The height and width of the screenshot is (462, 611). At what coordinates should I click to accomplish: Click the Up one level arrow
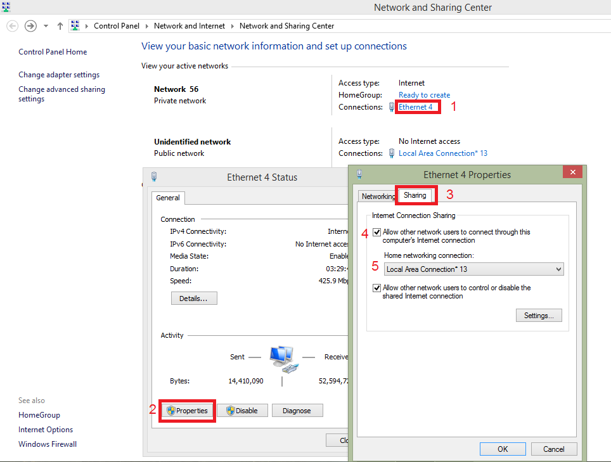click(x=60, y=26)
